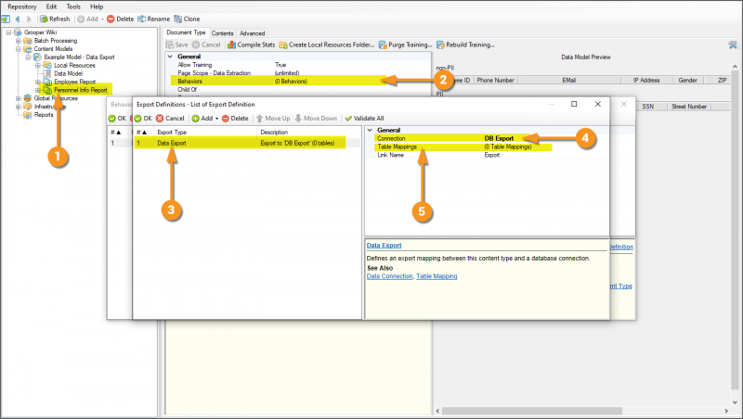Image resolution: width=743 pixels, height=419 pixels.
Task: Open the Help menu
Action: click(97, 6)
